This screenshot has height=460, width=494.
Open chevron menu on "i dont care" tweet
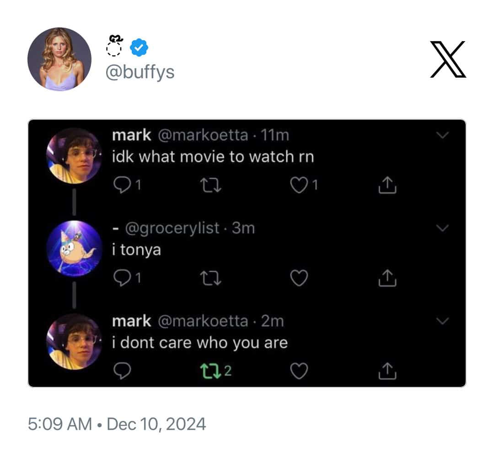click(443, 321)
